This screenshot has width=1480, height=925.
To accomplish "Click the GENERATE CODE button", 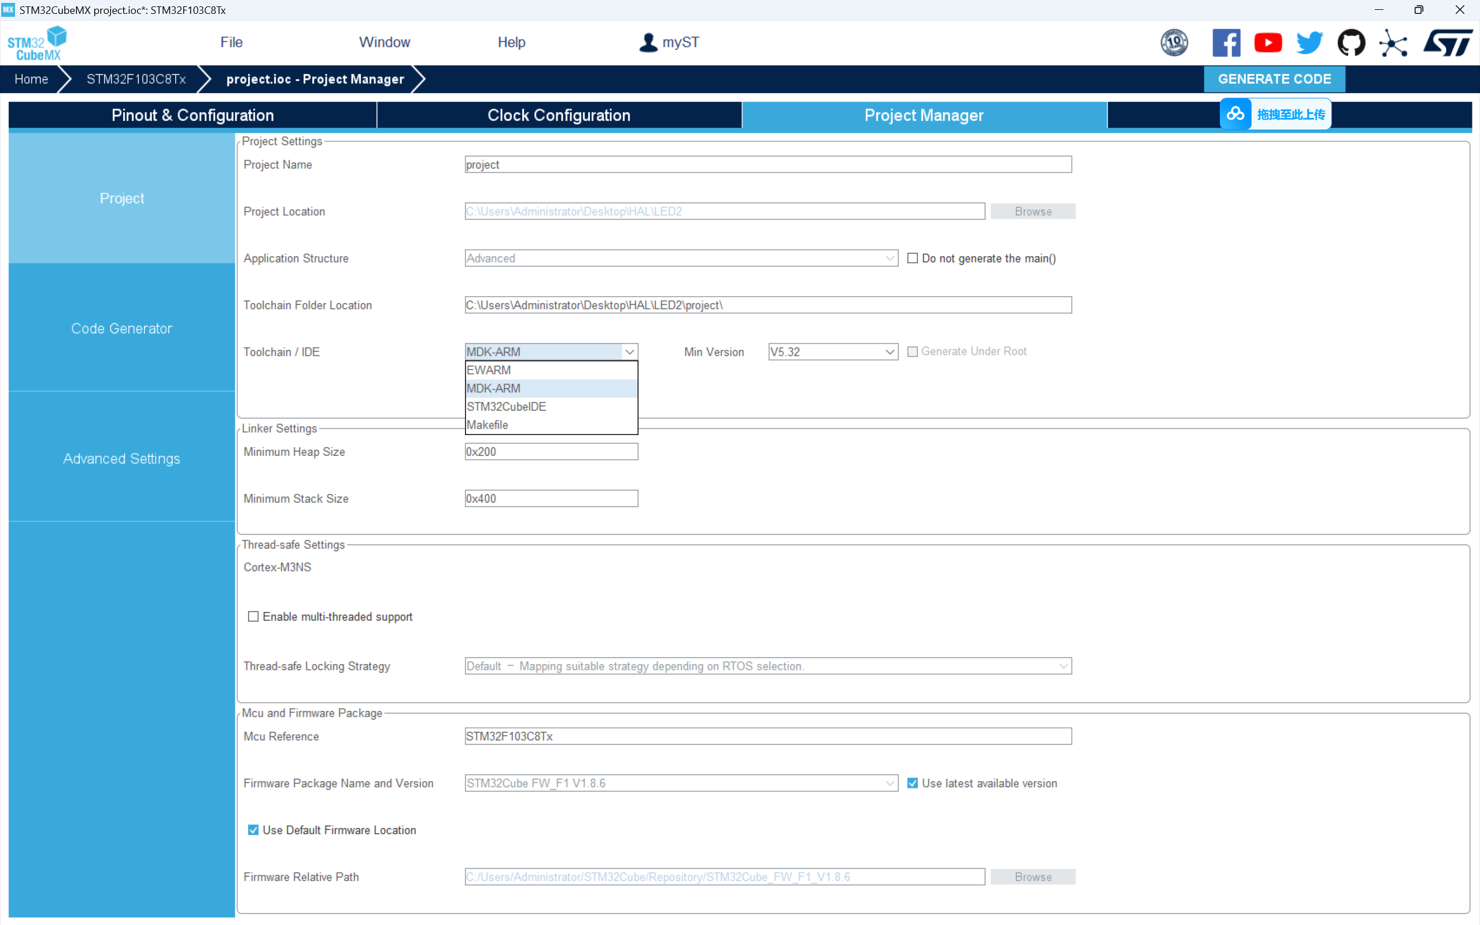I will point(1274,79).
